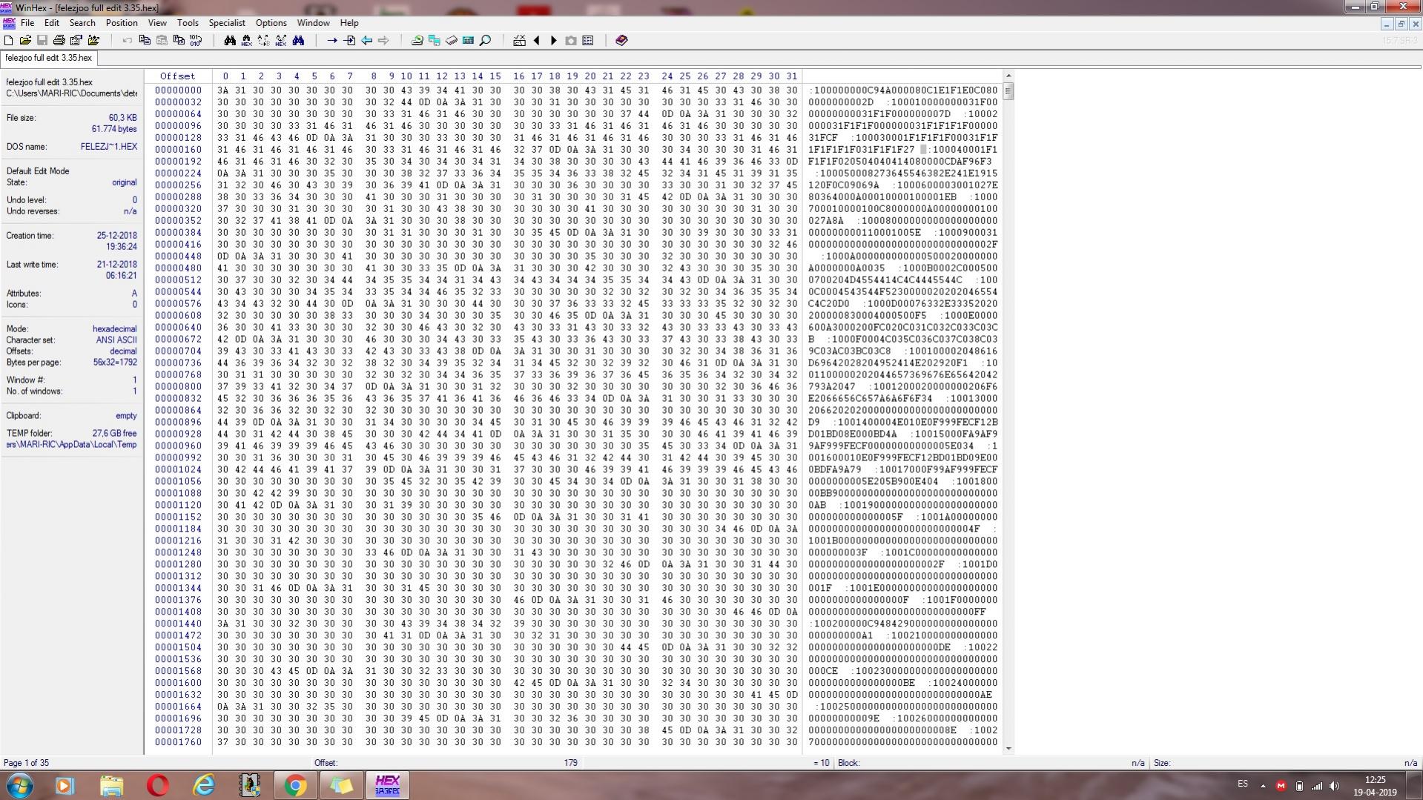Open the Windows Start menu

pos(19,785)
